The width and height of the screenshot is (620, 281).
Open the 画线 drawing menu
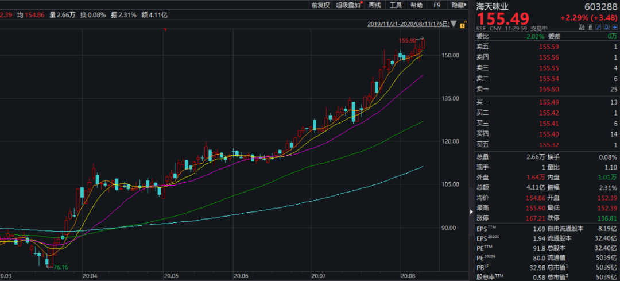point(374,5)
